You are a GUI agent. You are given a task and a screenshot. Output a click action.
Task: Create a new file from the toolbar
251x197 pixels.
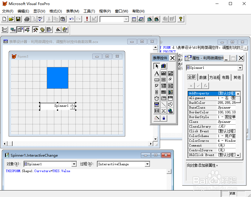tap(4, 19)
